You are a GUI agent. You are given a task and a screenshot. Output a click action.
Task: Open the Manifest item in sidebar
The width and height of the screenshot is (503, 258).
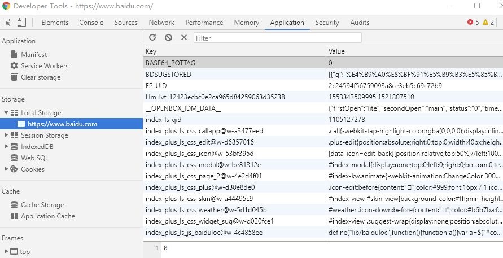[x=34, y=55]
